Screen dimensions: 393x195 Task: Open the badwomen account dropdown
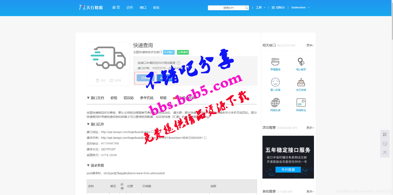point(300,7)
